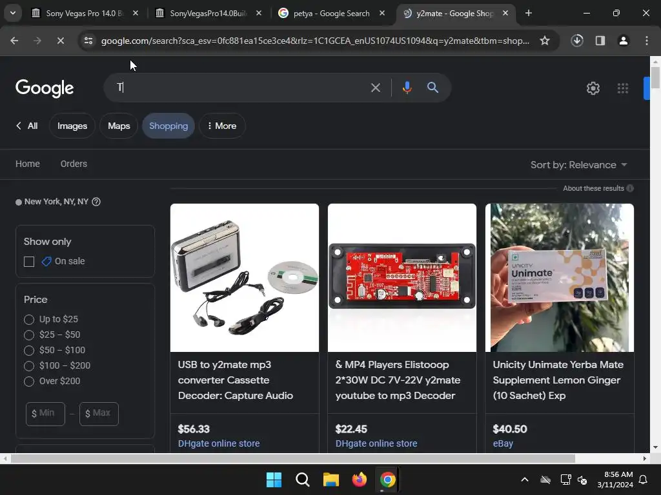Image resolution: width=661 pixels, height=495 pixels.
Task: Open the tab search dropdown arrow
Action: [x=13, y=13]
